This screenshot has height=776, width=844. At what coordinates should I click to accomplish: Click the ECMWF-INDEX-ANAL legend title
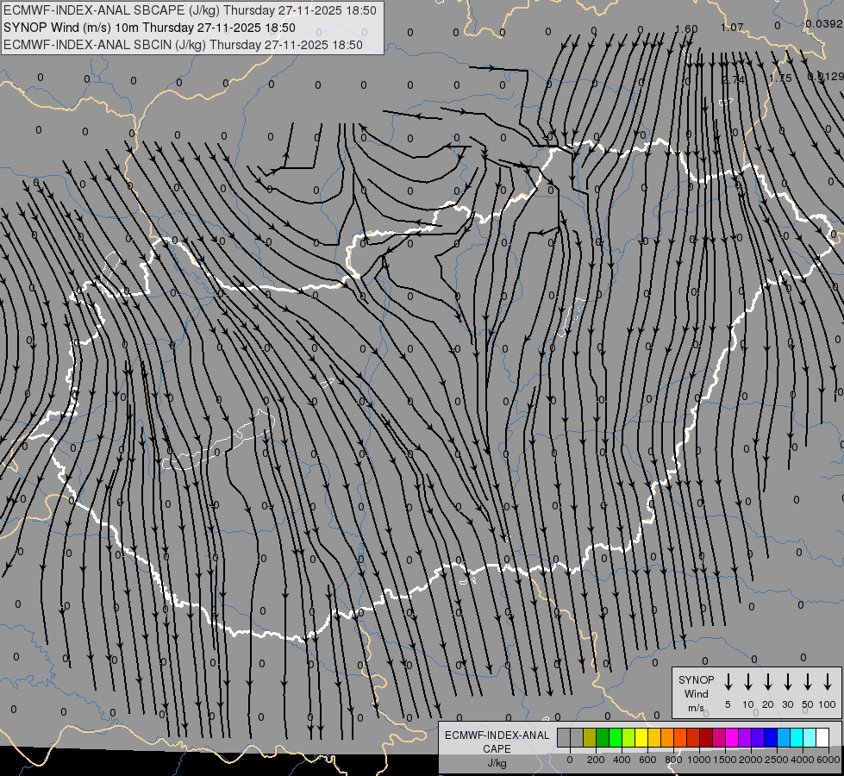click(497, 735)
